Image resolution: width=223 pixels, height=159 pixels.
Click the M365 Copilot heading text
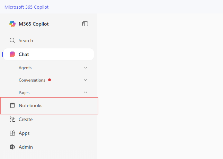tap(34, 24)
